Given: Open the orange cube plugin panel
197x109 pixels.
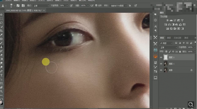Looking at the screenshot, I should click(155, 56).
